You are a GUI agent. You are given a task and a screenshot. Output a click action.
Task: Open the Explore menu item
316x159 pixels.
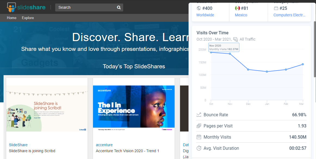[x=28, y=18]
